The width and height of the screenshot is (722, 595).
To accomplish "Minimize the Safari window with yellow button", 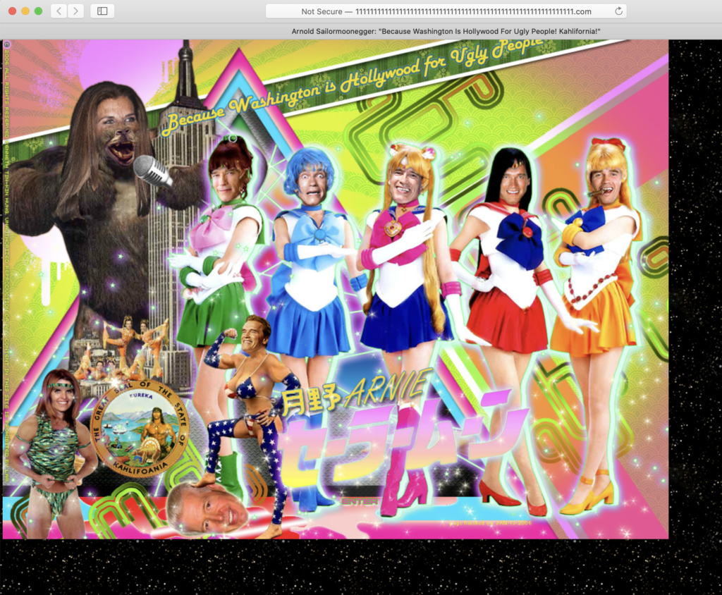I will coord(25,11).
